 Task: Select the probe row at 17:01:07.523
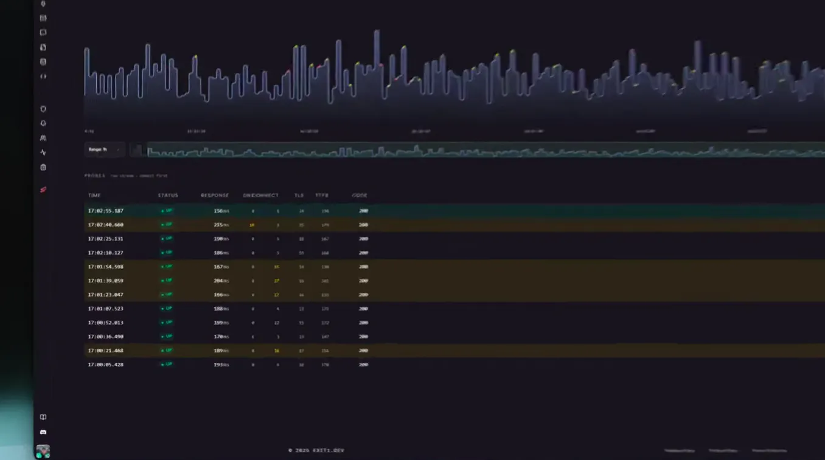tap(454, 309)
